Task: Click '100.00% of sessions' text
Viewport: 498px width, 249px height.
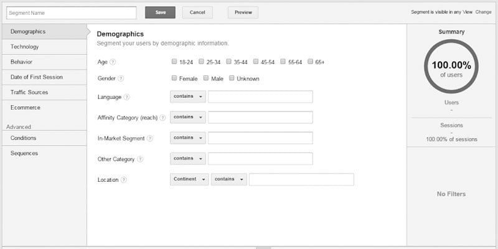Action: (x=452, y=139)
